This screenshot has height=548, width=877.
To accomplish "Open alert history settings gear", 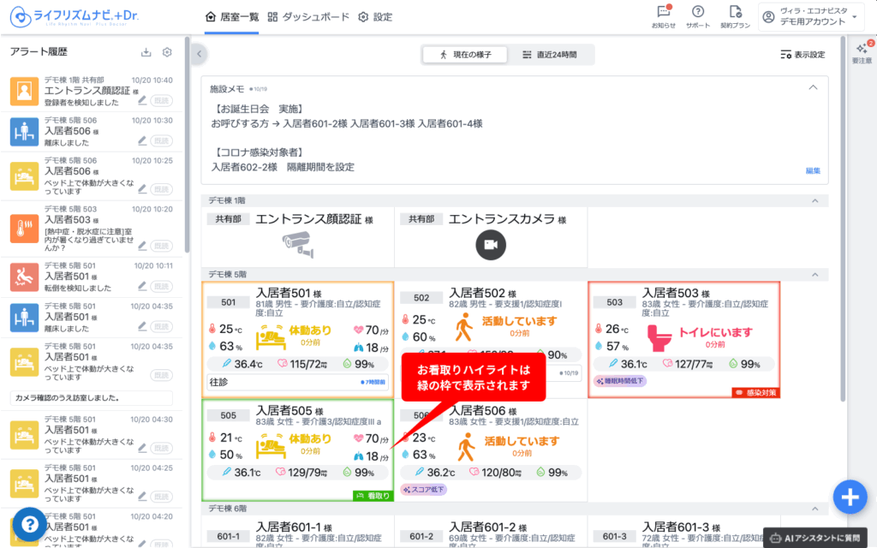I will click(x=167, y=53).
